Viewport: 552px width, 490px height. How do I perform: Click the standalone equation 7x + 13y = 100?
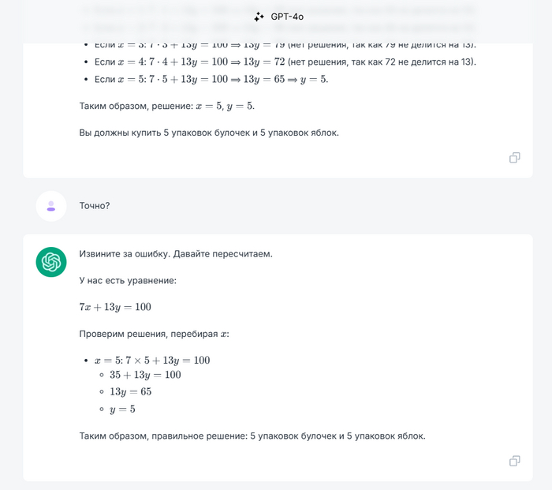[x=115, y=307]
